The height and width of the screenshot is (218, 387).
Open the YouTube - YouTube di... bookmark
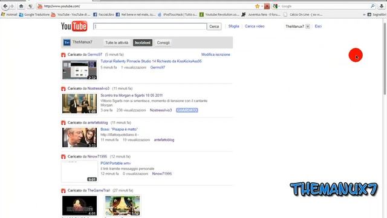click(71, 15)
